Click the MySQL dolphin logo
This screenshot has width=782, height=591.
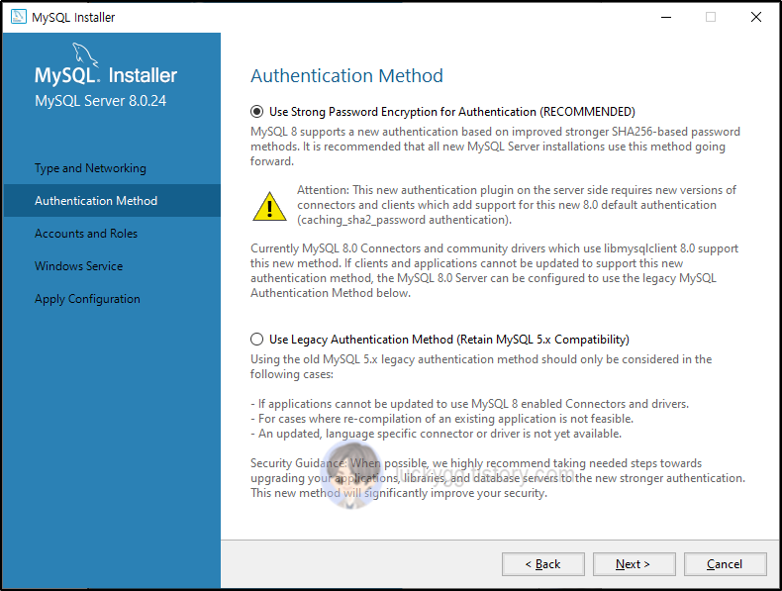[x=85, y=53]
